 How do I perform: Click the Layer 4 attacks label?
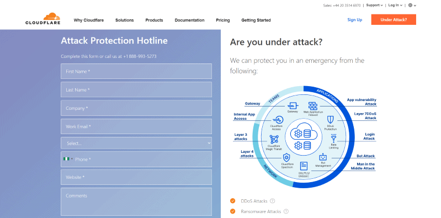pos(247,153)
